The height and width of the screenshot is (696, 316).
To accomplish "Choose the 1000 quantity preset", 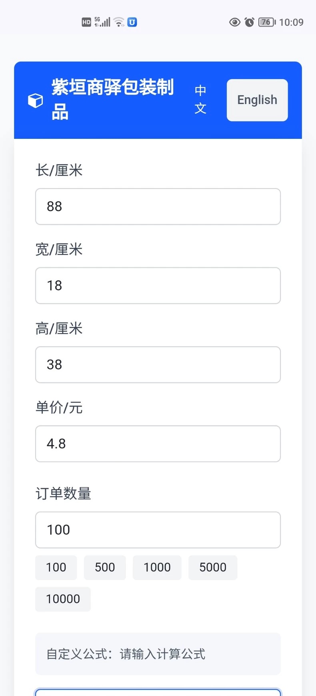I will coord(157,567).
